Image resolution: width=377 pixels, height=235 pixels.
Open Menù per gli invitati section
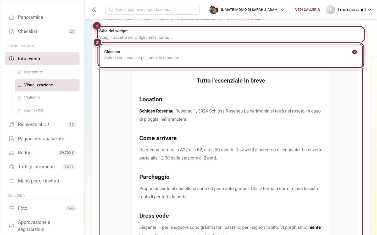coord(42,181)
